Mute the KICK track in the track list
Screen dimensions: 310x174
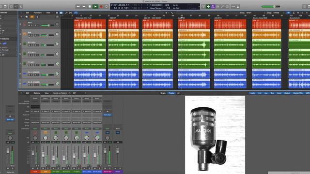[x=29, y=26]
